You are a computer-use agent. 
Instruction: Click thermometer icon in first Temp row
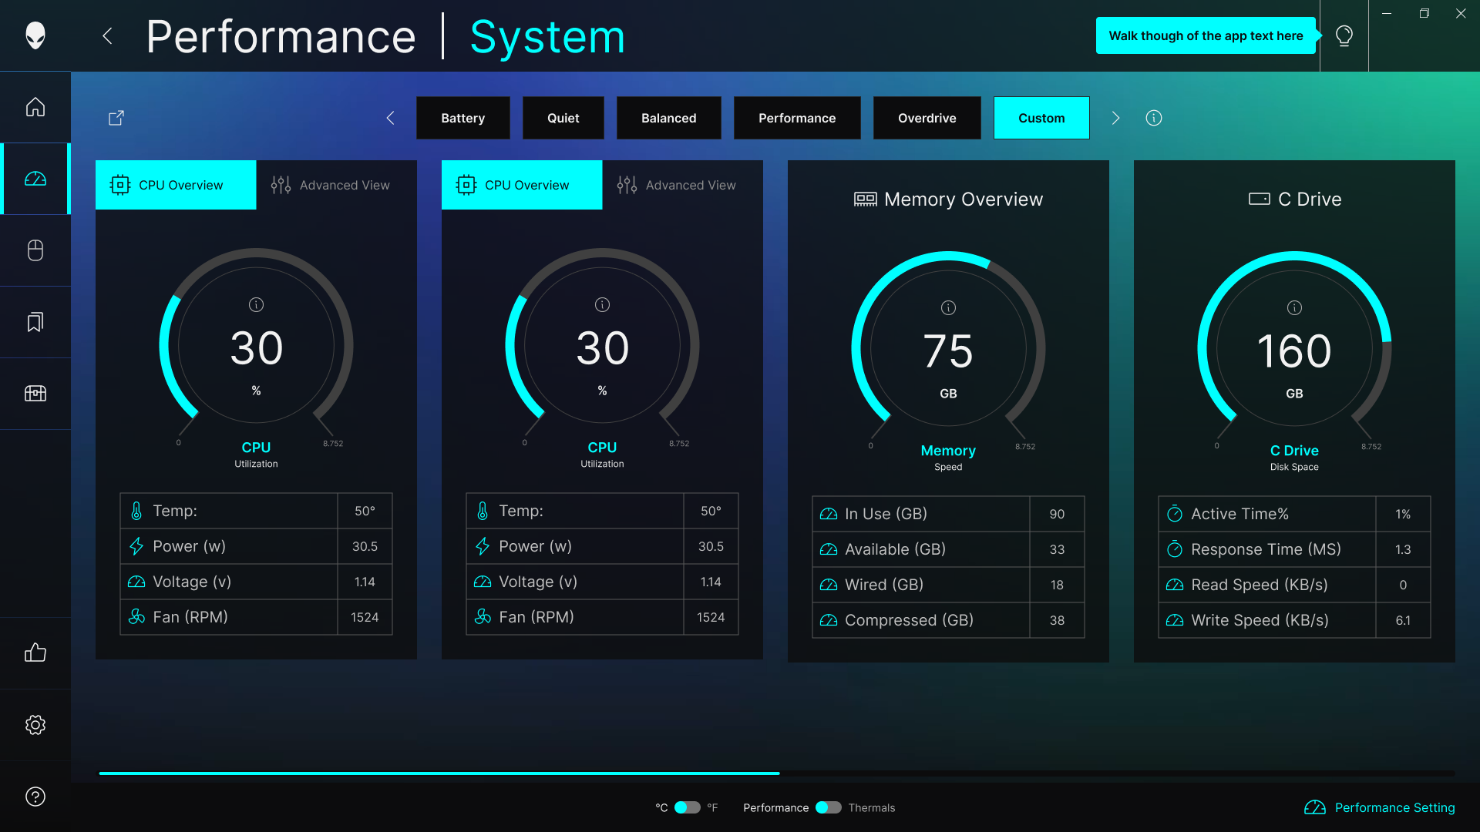pos(136,511)
